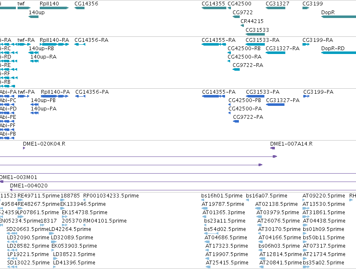The image size is (356, 269).
Task: Select the DME1-004O20 BAC label
Action: (x=29, y=186)
